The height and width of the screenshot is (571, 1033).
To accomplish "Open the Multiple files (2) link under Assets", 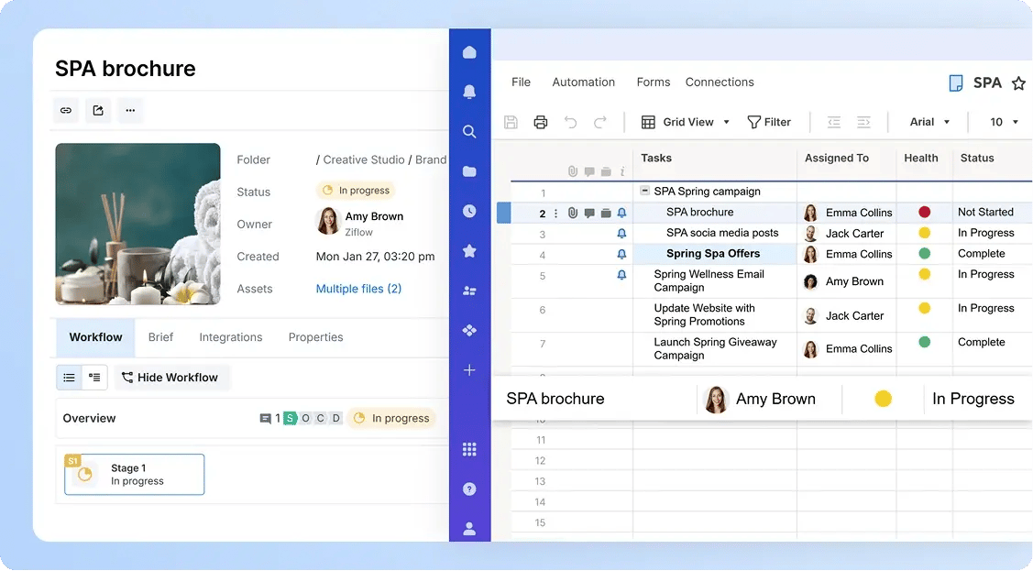I will point(357,288).
